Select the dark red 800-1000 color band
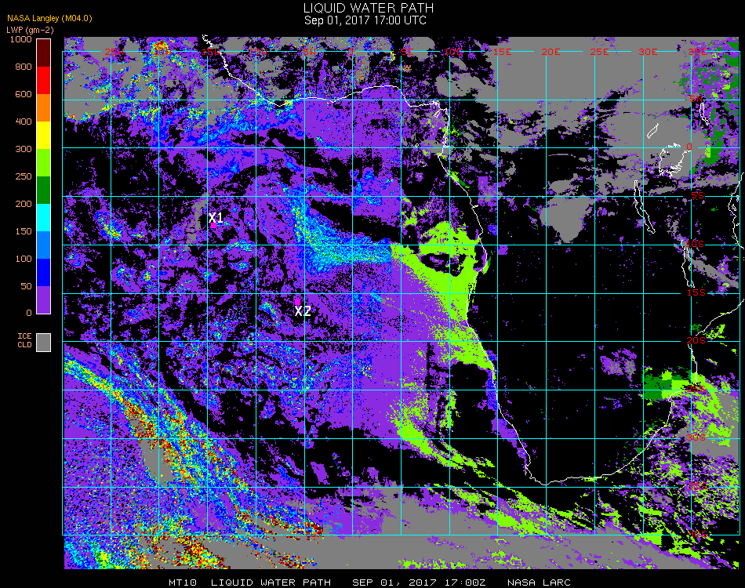745x588 pixels. 44,53
